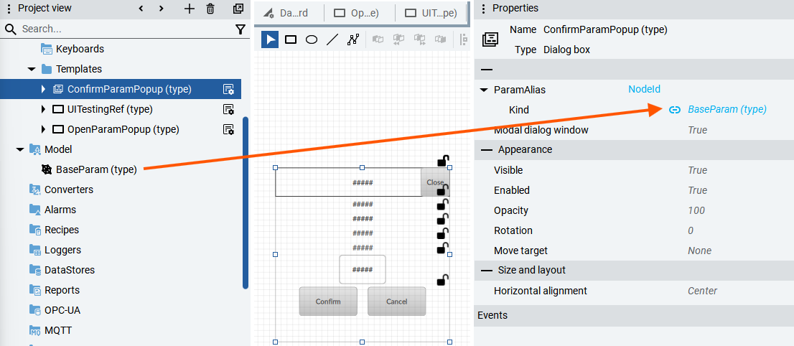Image resolution: width=794 pixels, height=346 pixels.
Task: Toggle the padlock above the dialog header
Action: click(x=443, y=160)
